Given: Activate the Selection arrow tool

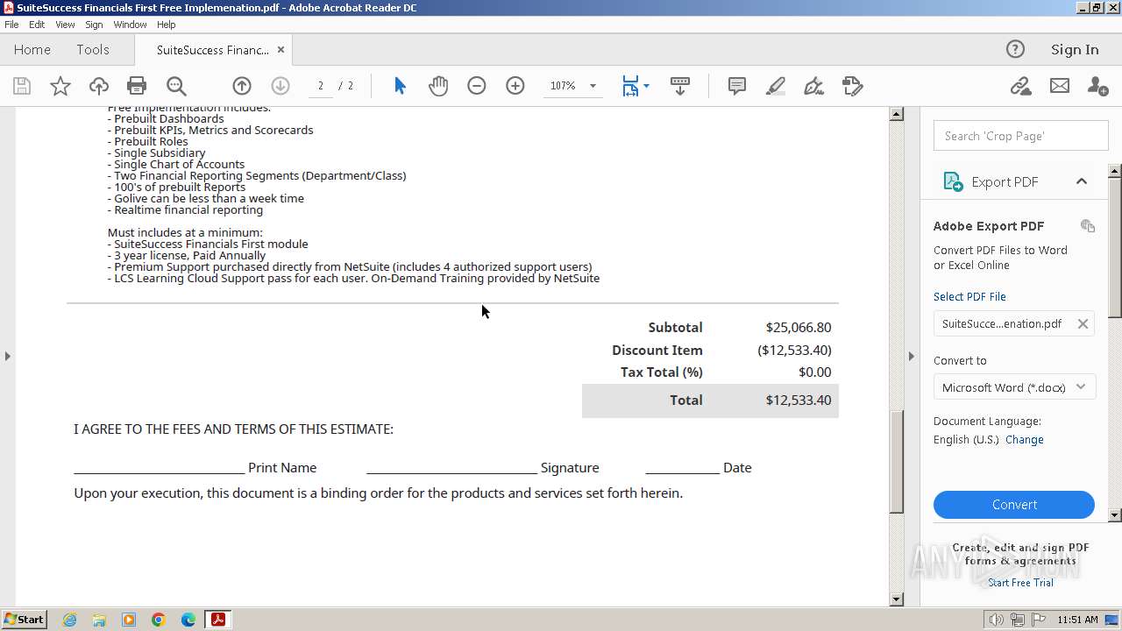Looking at the screenshot, I should pos(400,86).
